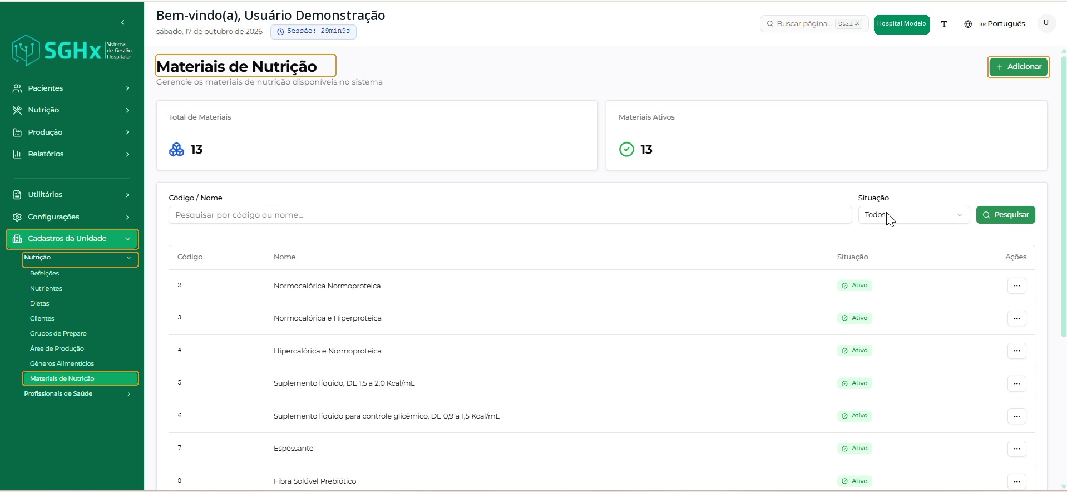This screenshot has height=492, width=1067.
Task: Collapse the Cadastros da Unidade section chevron
Action: (x=127, y=239)
